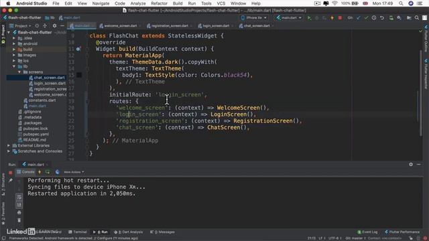Open the More Actions dropdown in Run panel
429x241 pixels.
click(x=74, y=172)
